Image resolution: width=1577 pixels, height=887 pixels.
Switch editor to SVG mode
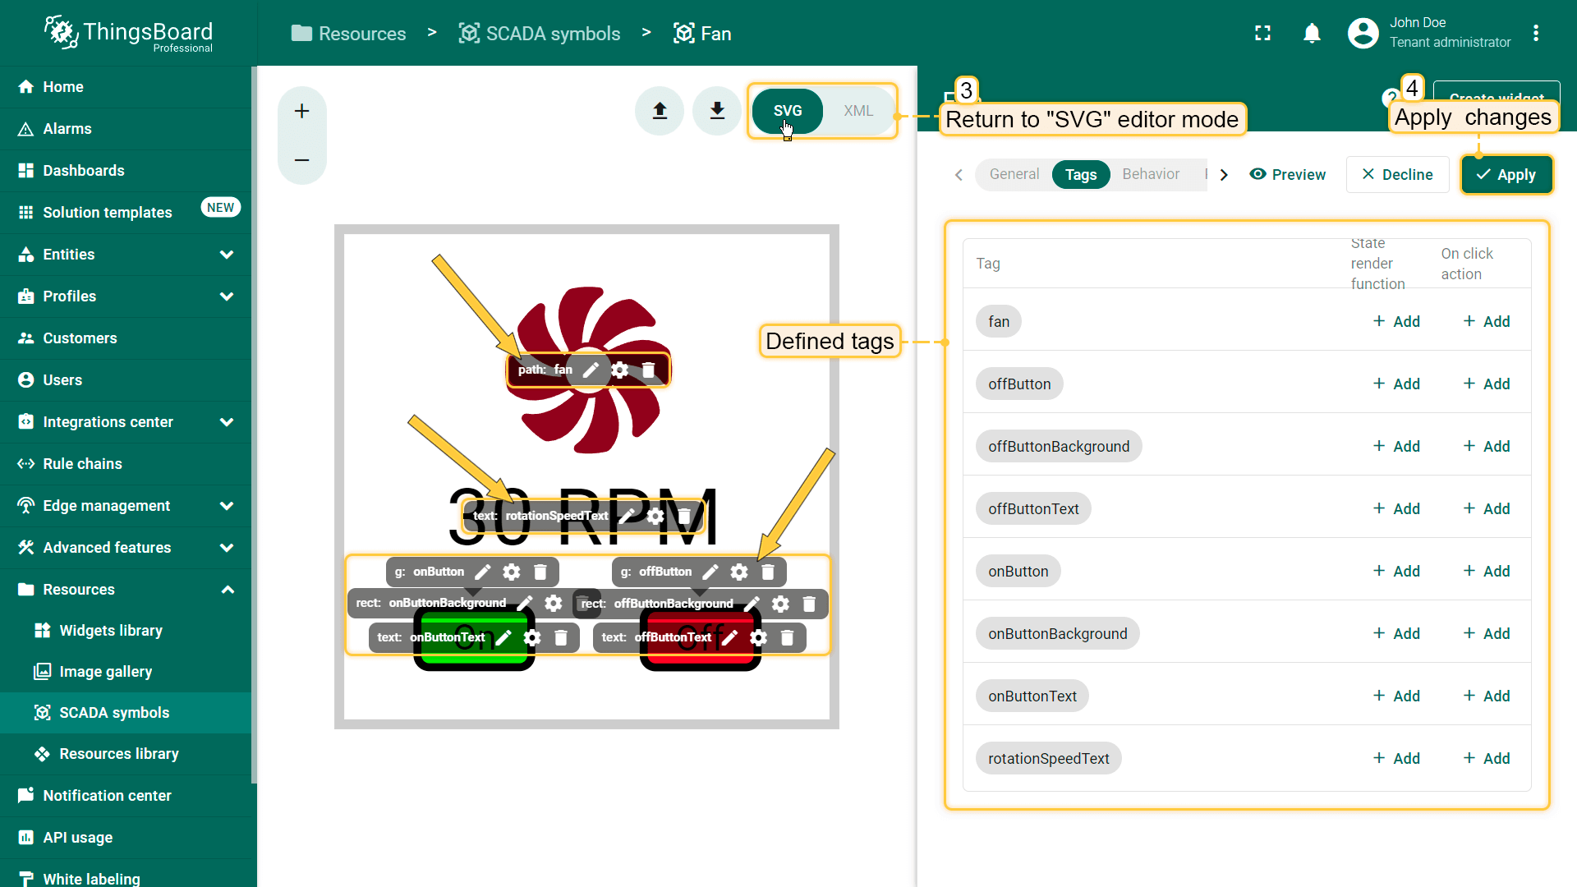(787, 111)
